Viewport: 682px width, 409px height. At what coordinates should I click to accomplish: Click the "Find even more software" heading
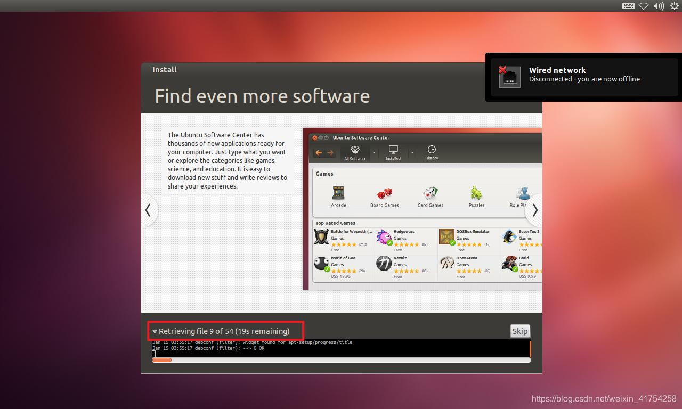pos(262,96)
